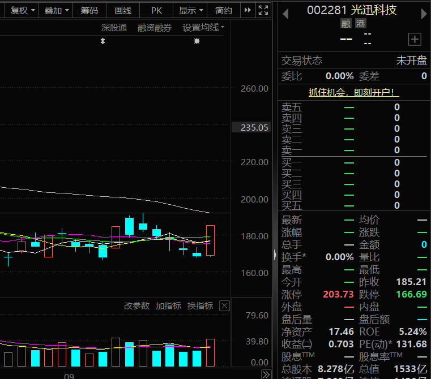Viewport: 431px width, 379px height.
Task: Click the 买五 order book row
Action: click(x=354, y=205)
